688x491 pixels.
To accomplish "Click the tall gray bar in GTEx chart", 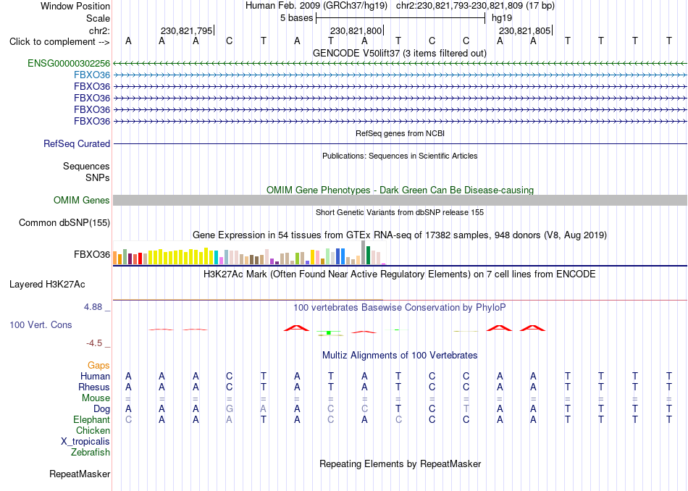I will (x=364, y=253).
